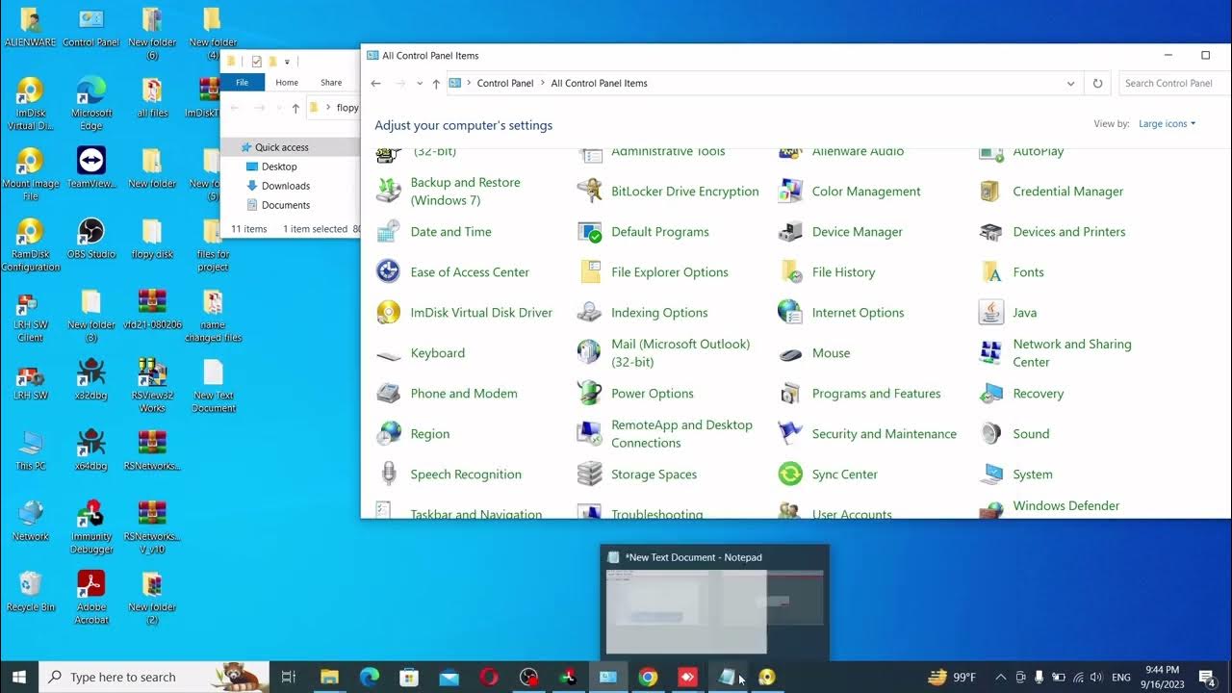Viewport: 1232px width, 693px height.
Task: Click Control Panel breadcrumb in address bar
Action: 505,84
